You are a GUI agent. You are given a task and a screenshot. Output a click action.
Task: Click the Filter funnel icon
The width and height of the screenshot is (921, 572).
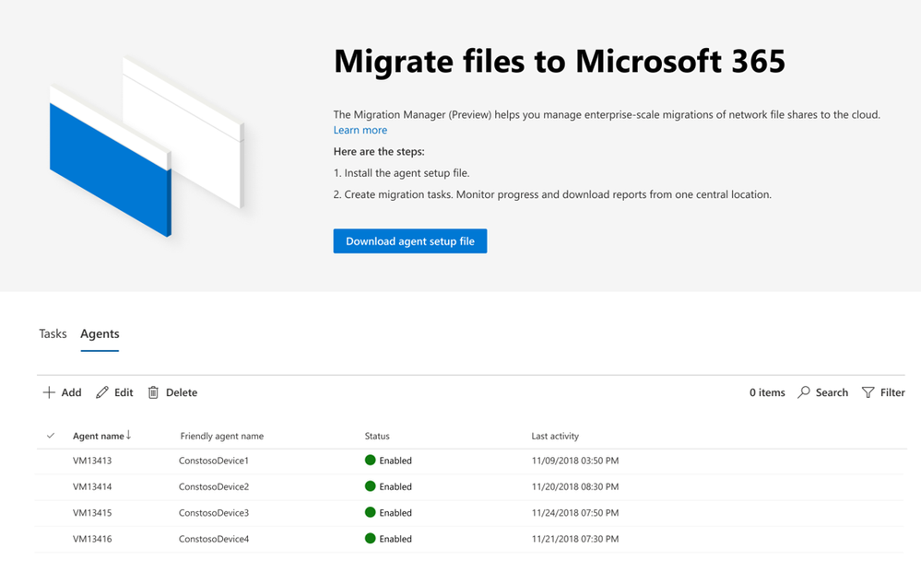point(868,392)
